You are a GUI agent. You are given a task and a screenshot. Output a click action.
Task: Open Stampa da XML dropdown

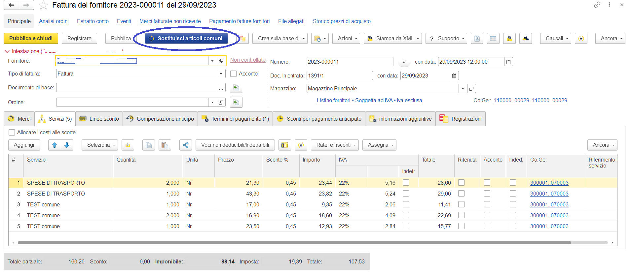393,39
